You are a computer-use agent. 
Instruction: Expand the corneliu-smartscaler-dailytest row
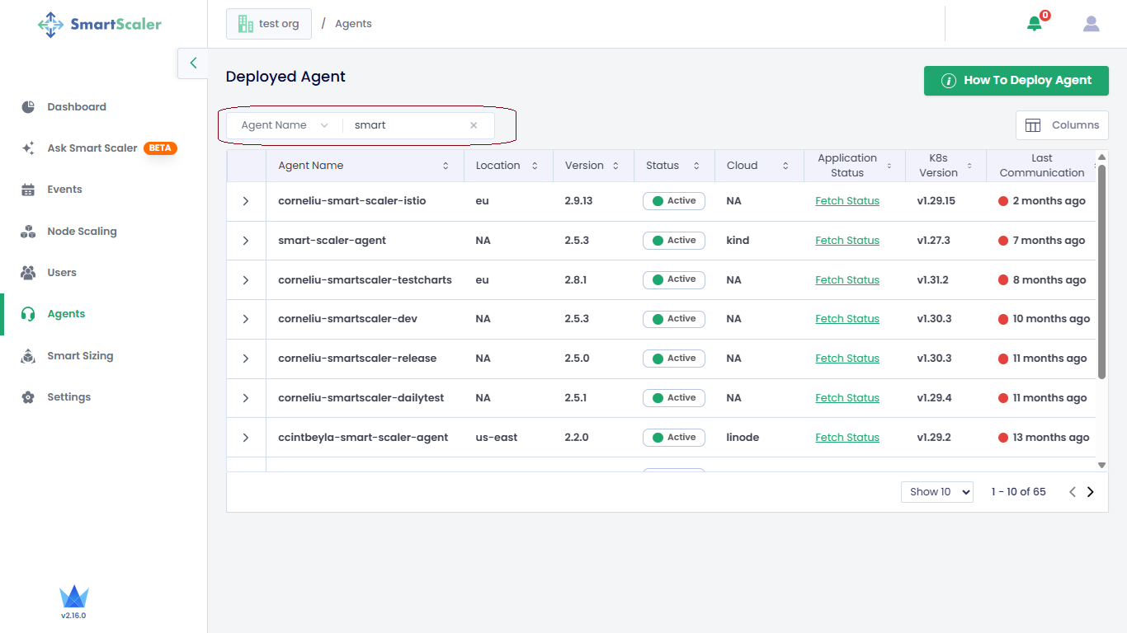(x=246, y=398)
